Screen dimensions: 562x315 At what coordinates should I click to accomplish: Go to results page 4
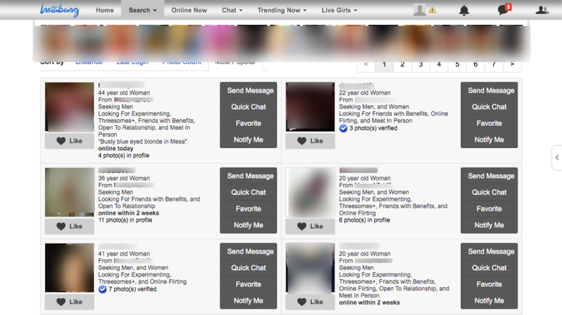(439, 64)
